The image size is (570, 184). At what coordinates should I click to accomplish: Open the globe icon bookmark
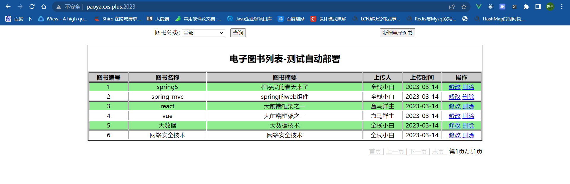tap(465, 19)
